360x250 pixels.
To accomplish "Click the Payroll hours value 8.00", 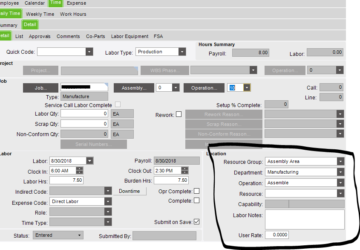I will click(251, 52).
